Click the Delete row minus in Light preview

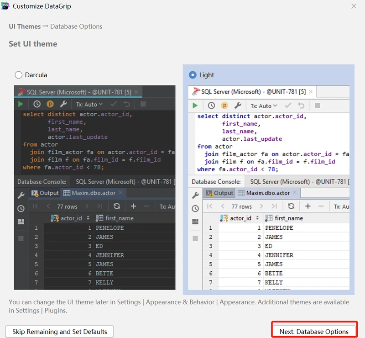pos(321,206)
